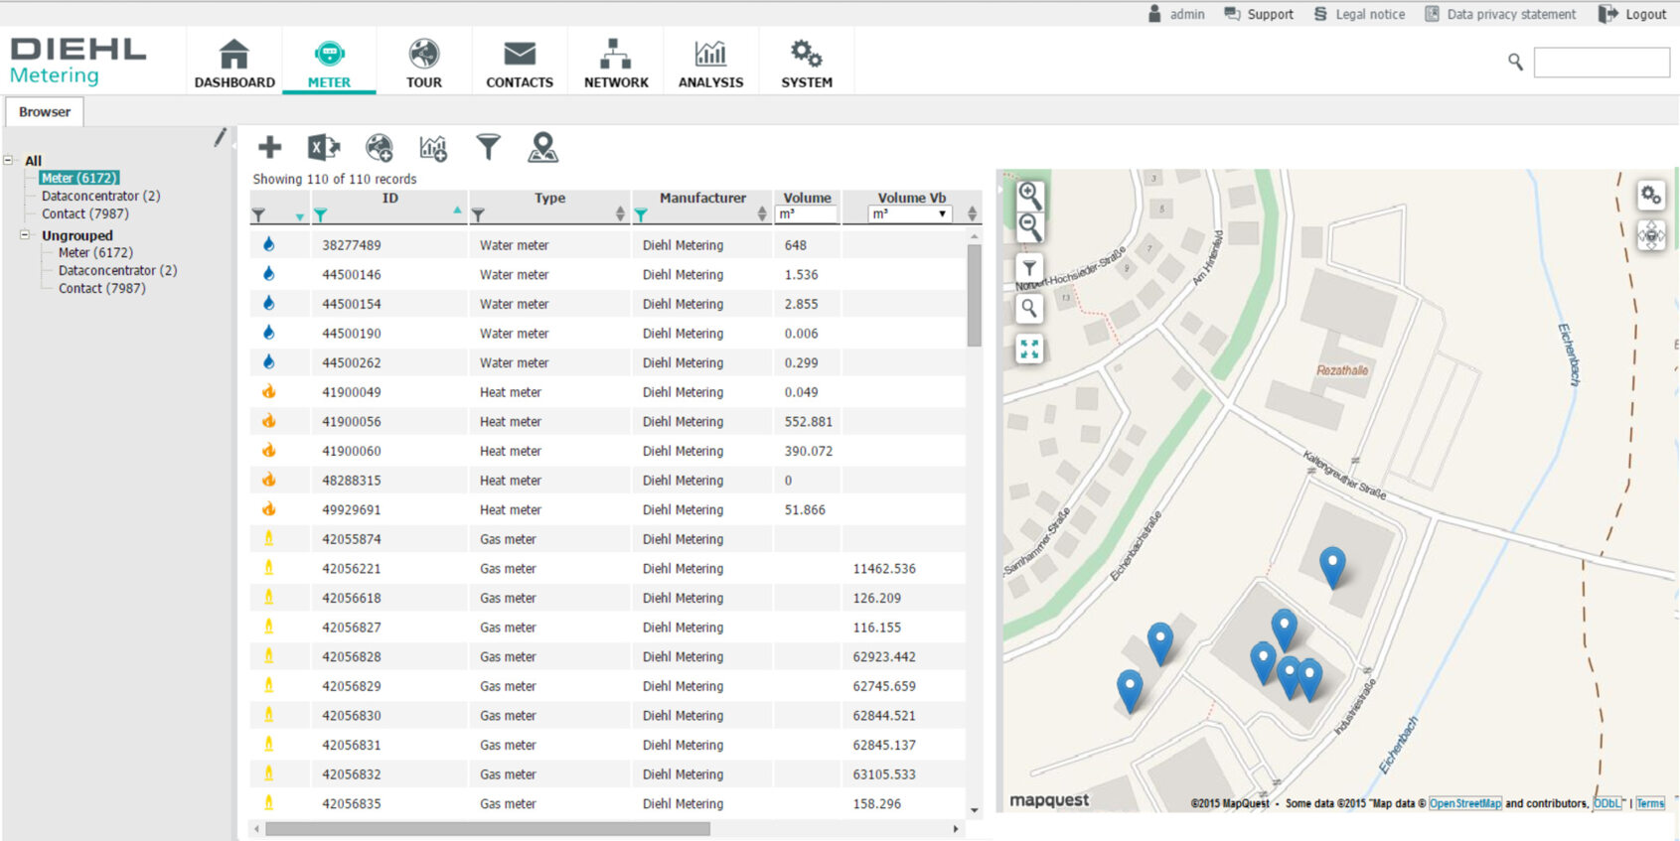Zoom out on the map
This screenshot has width=1680, height=841.
1030,228
